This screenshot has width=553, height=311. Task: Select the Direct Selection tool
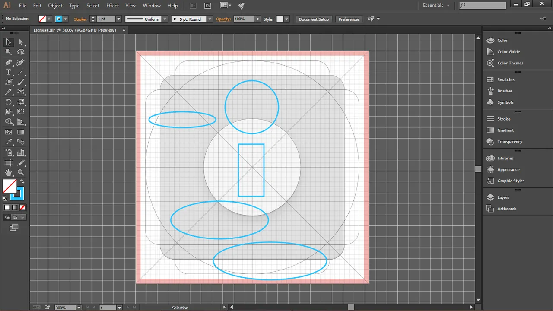coord(21,42)
